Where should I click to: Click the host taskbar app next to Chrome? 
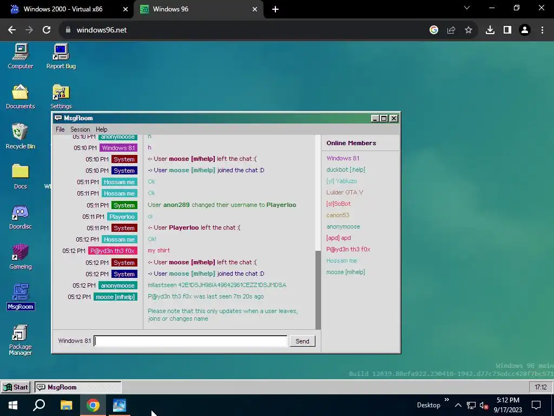pyautogui.click(x=120, y=405)
